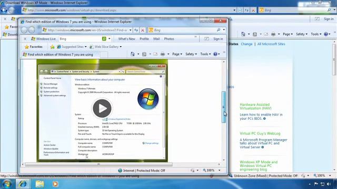The image size is (337, 189).
Task: Open Page menu in background window
Action: click(x=288, y=34)
